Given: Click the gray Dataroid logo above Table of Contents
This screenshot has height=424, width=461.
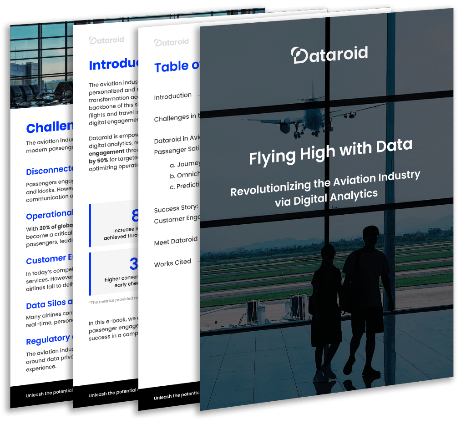Looking at the screenshot, I should [x=171, y=42].
